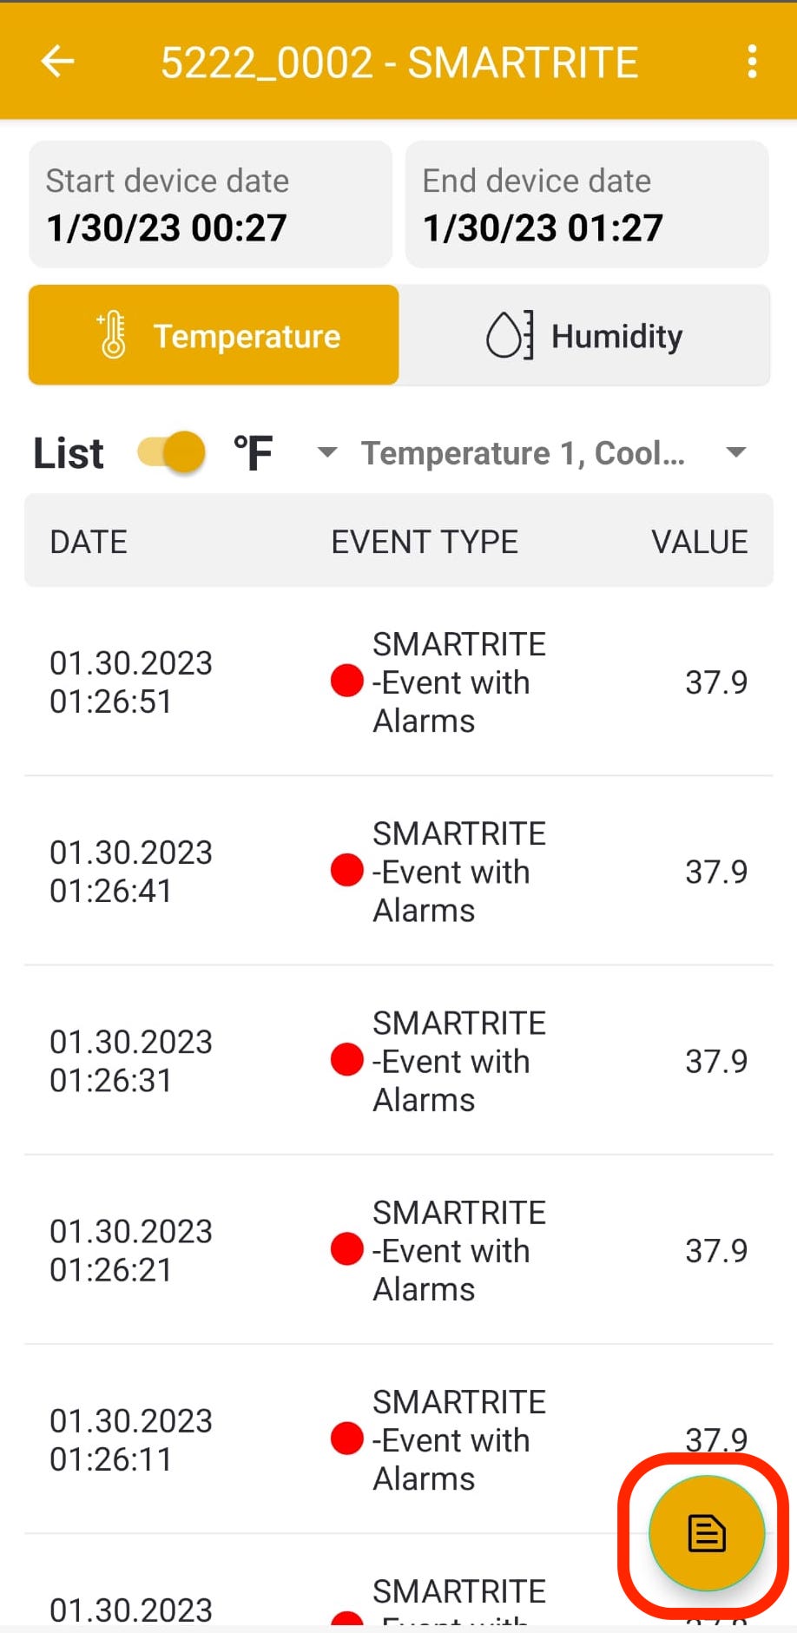The image size is (797, 1633).
Task: Open the °F unit dropdown arrow
Action: click(x=326, y=452)
